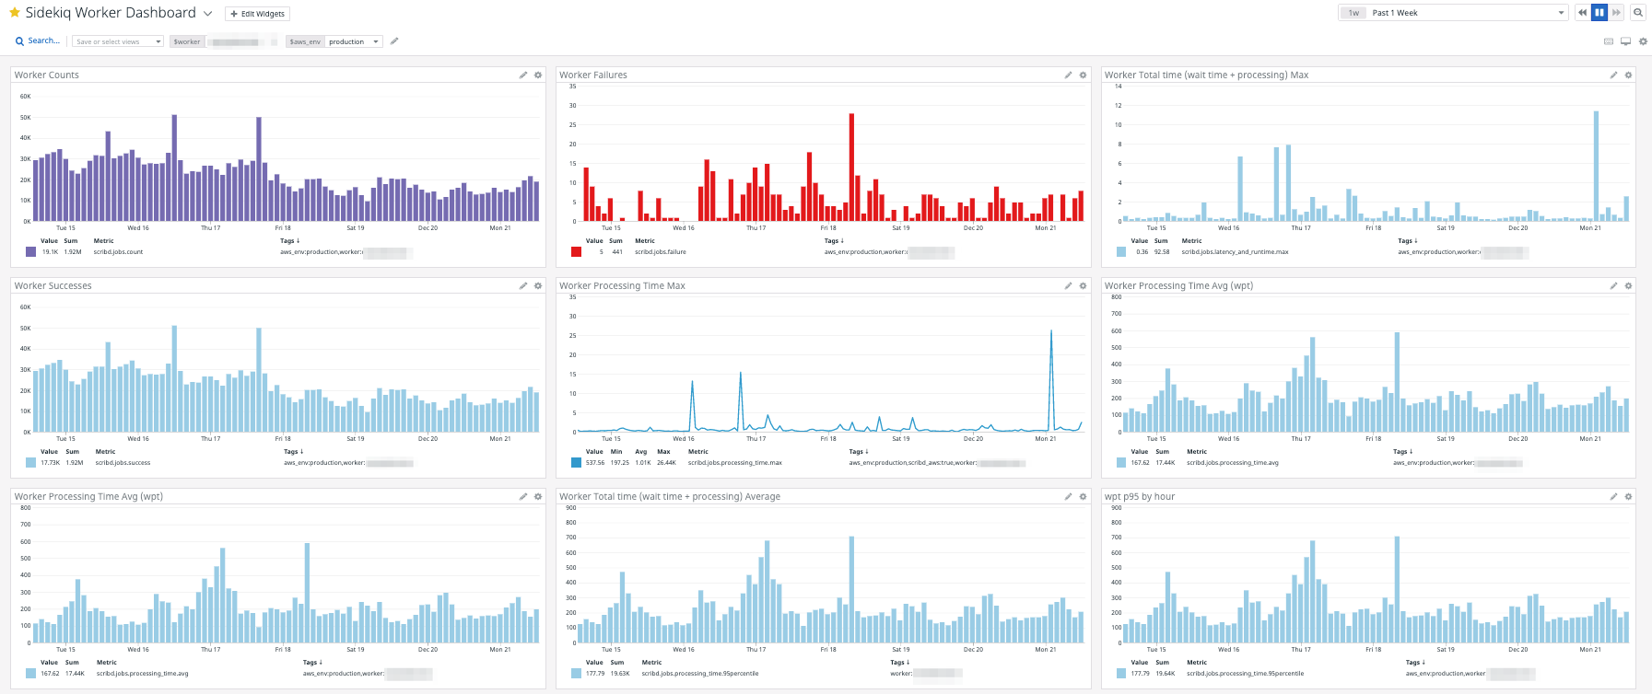Click the light-blue swatch in Worker Successes legend
This screenshot has height=694, width=1652.
[x=31, y=463]
